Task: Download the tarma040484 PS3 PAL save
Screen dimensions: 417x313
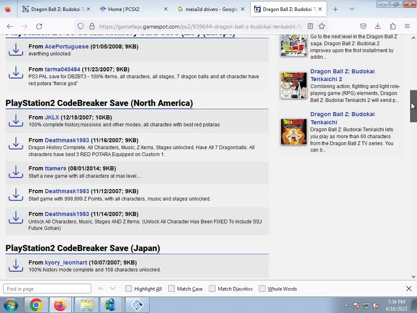Action: point(16,73)
